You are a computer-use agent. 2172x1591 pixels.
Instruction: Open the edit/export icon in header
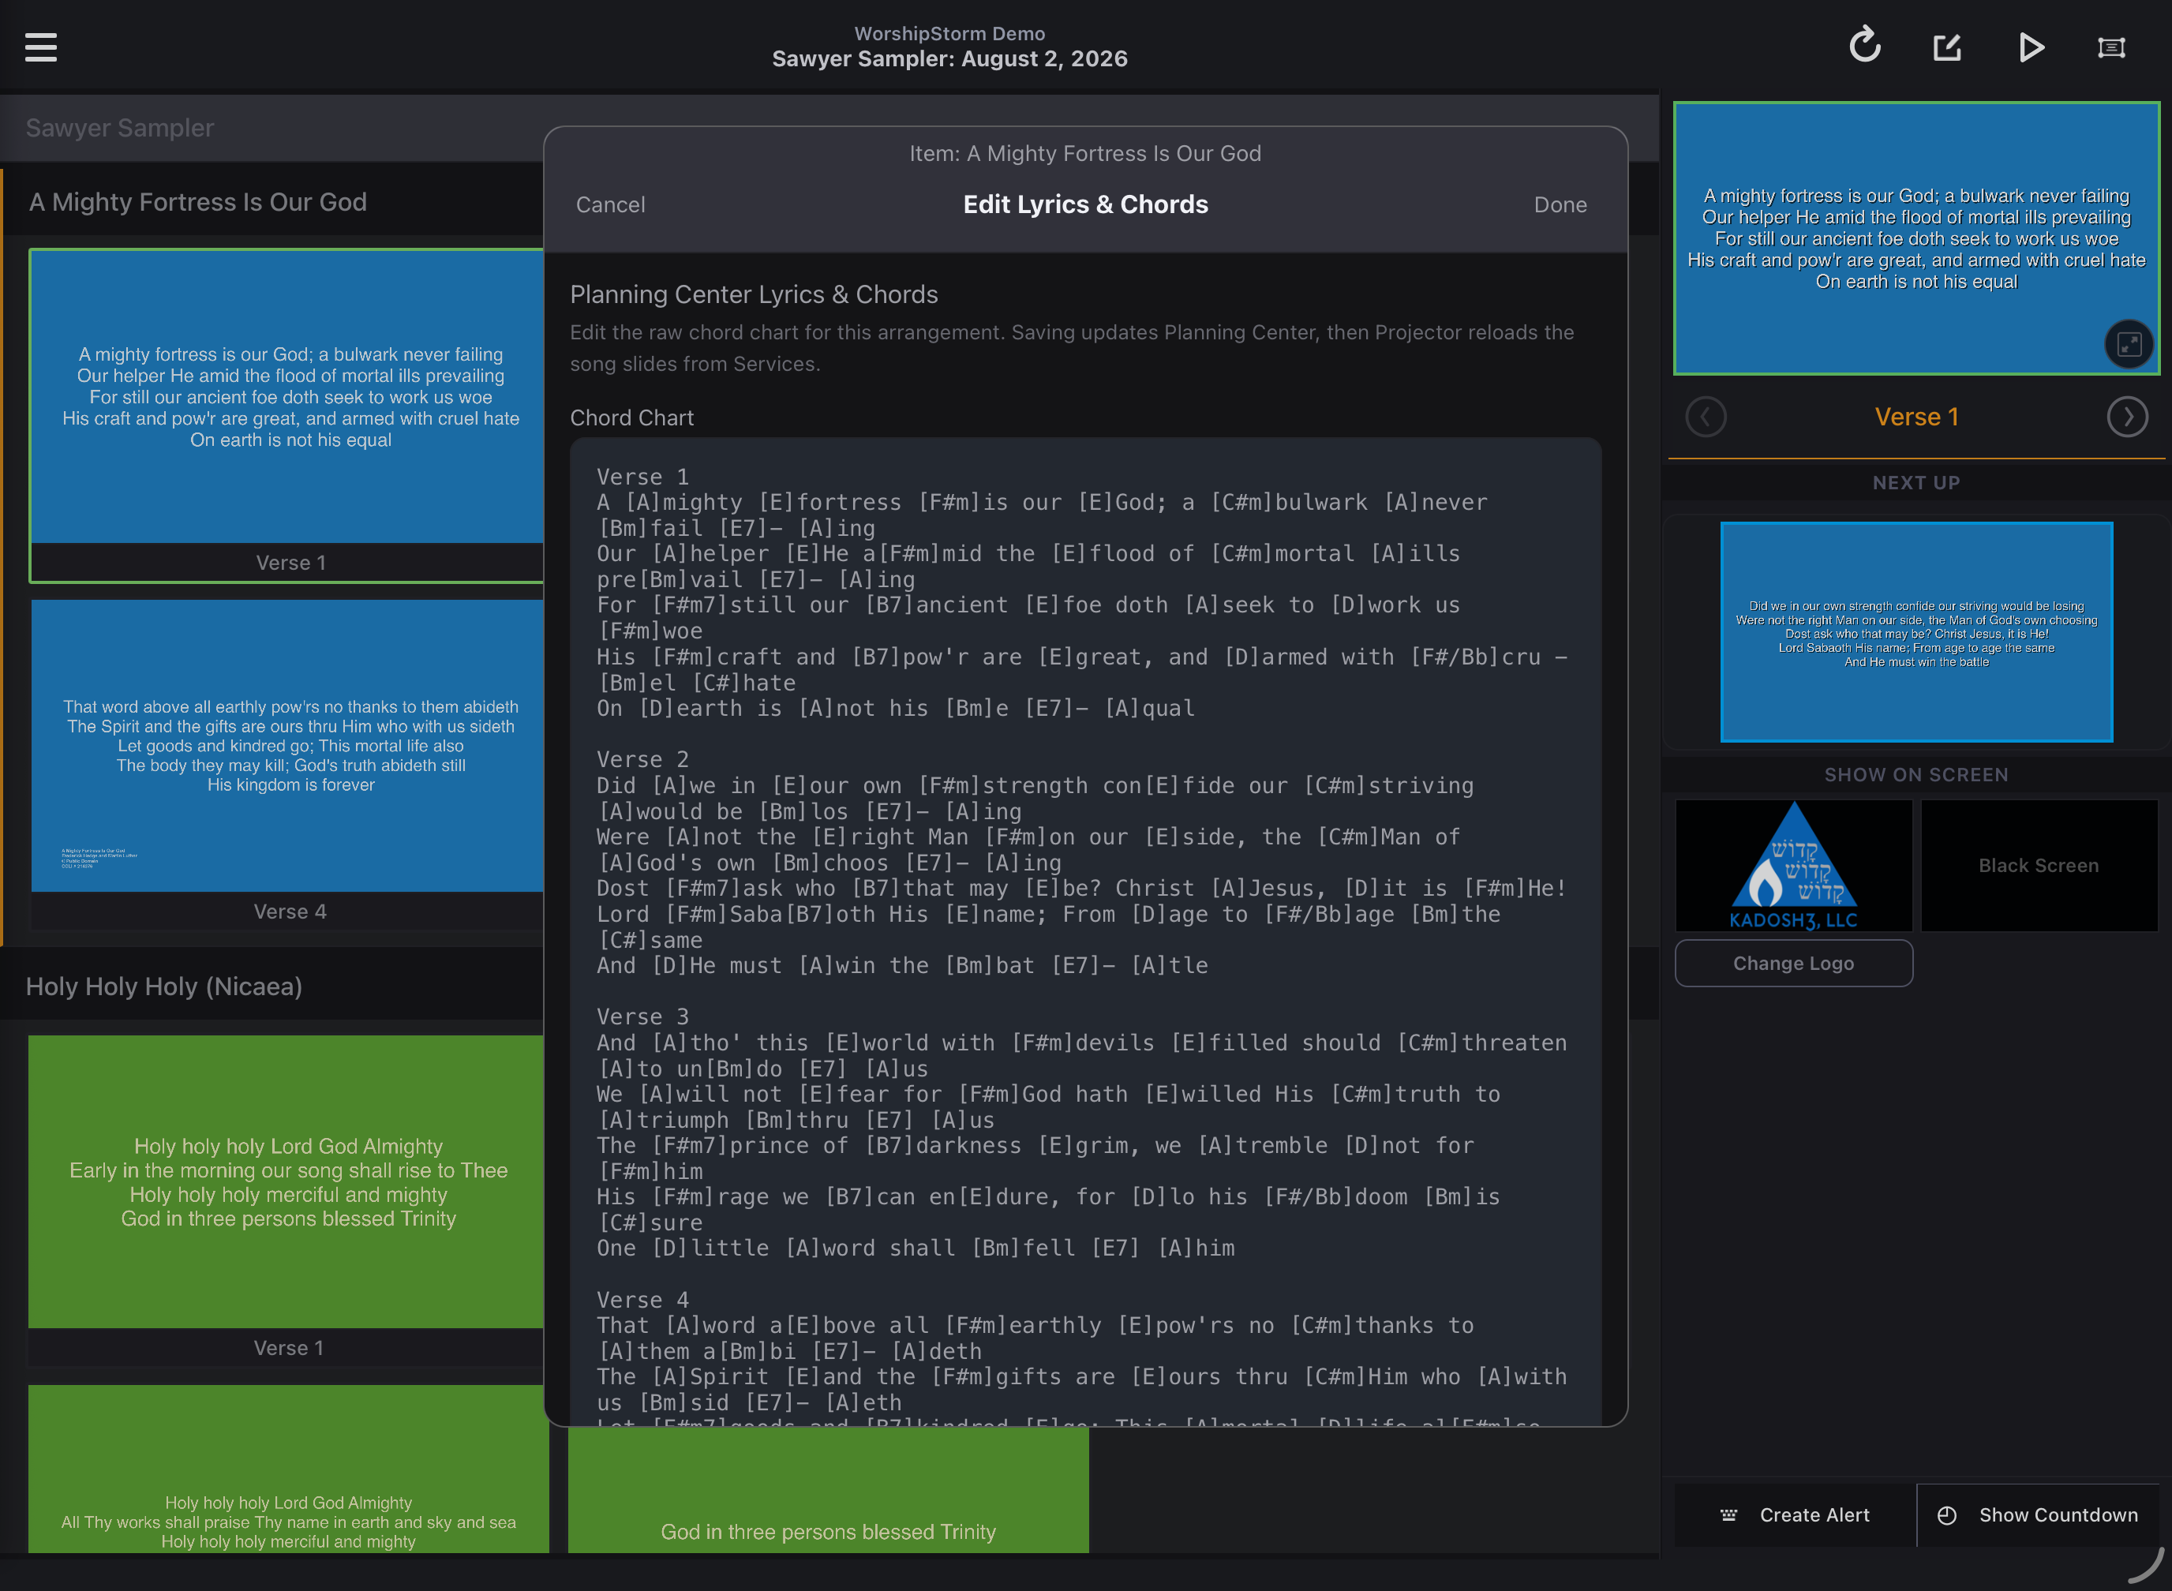point(1948,47)
